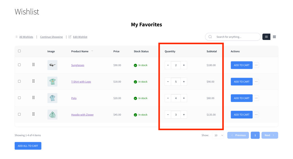Go to the Next page

270,135
